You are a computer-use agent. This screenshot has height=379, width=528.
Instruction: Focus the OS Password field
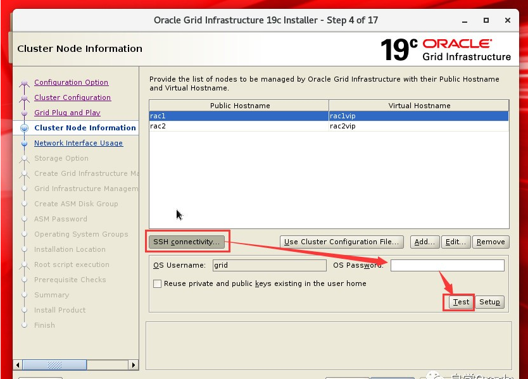pyautogui.click(x=447, y=265)
